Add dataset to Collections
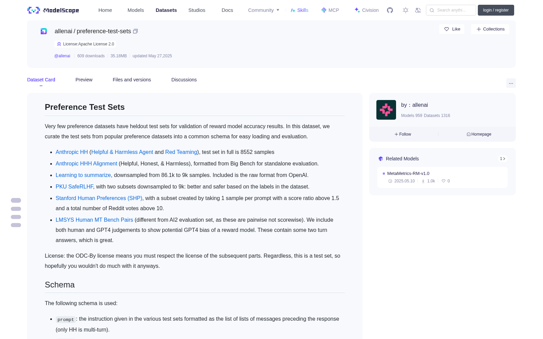 pos(490,29)
